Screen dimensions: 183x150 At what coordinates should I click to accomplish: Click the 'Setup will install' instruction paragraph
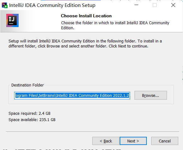tap(85, 44)
